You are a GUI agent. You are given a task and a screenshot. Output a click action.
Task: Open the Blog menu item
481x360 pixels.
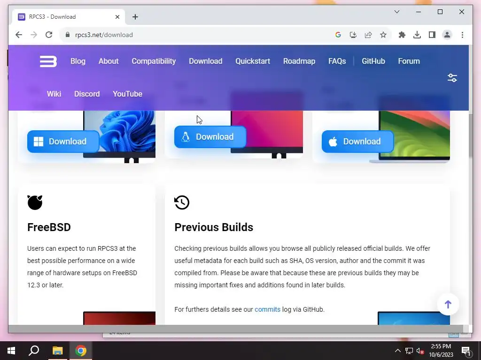coord(78,61)
